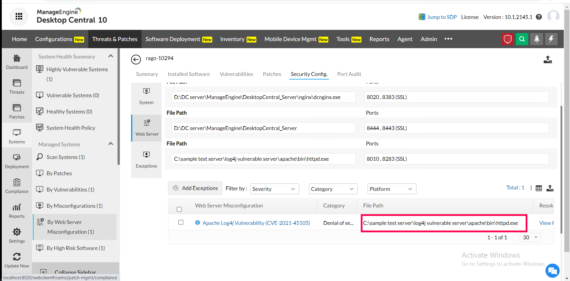Select the Exceptions section icon
This screenshot has width=570, height=281.
pyautogui.click(x=146, y=154)
